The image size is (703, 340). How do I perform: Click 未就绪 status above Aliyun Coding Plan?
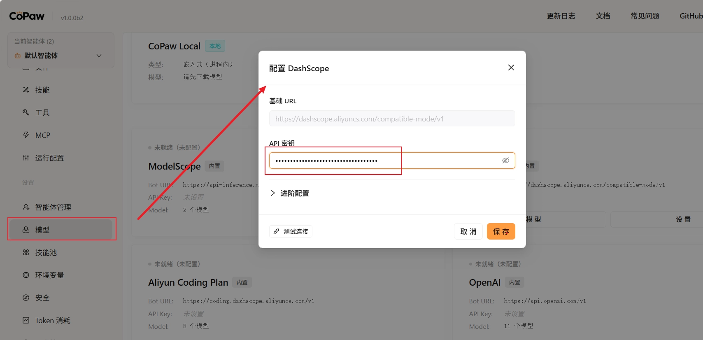(x=177, y=264)
